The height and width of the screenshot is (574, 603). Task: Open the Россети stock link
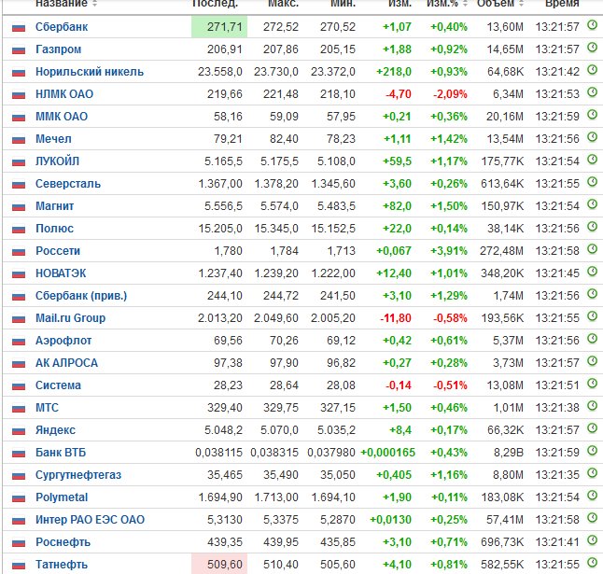click(58, 251)
